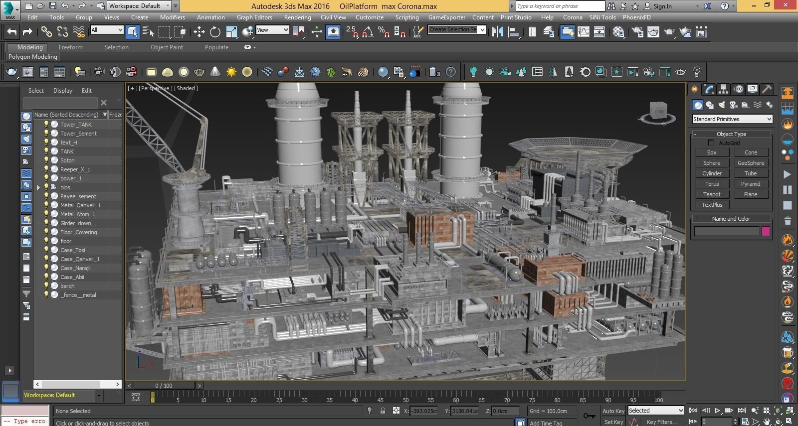Switch to the Freeform ribbon tab
Image resolution: width=798 pixels, height=426 pixels.
[x=71, y=47]
